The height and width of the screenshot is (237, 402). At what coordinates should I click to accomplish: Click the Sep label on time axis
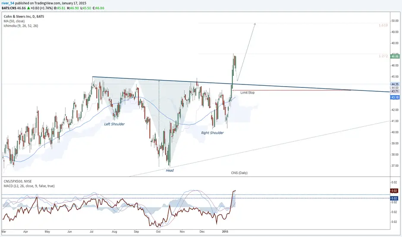[136, 232]
